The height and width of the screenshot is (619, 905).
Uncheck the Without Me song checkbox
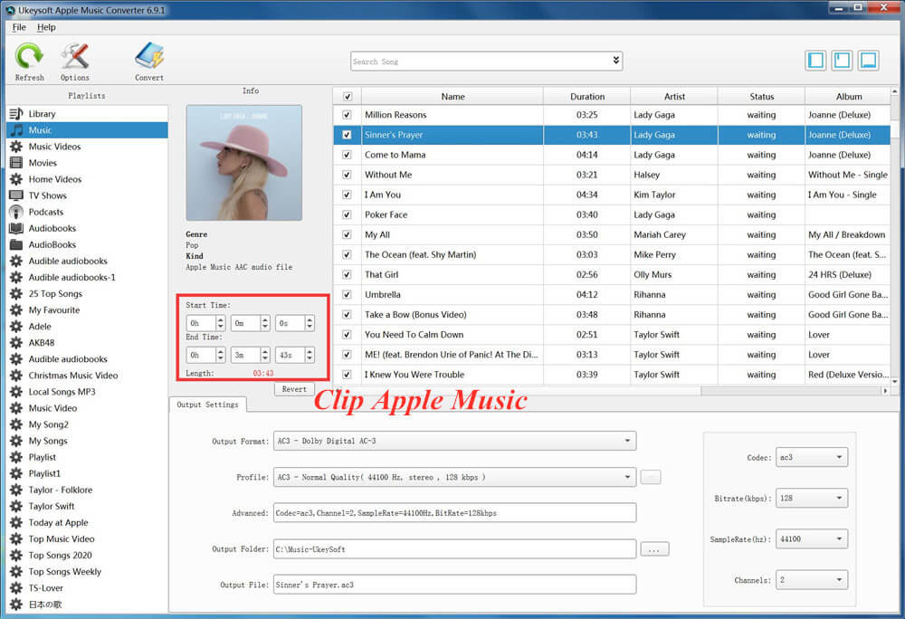click(x=347, y=175)
